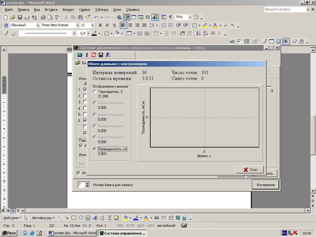The height and width of the screenshot is (237, 316).
Task: Open Print Preview icon
Action: pos(50,17)
